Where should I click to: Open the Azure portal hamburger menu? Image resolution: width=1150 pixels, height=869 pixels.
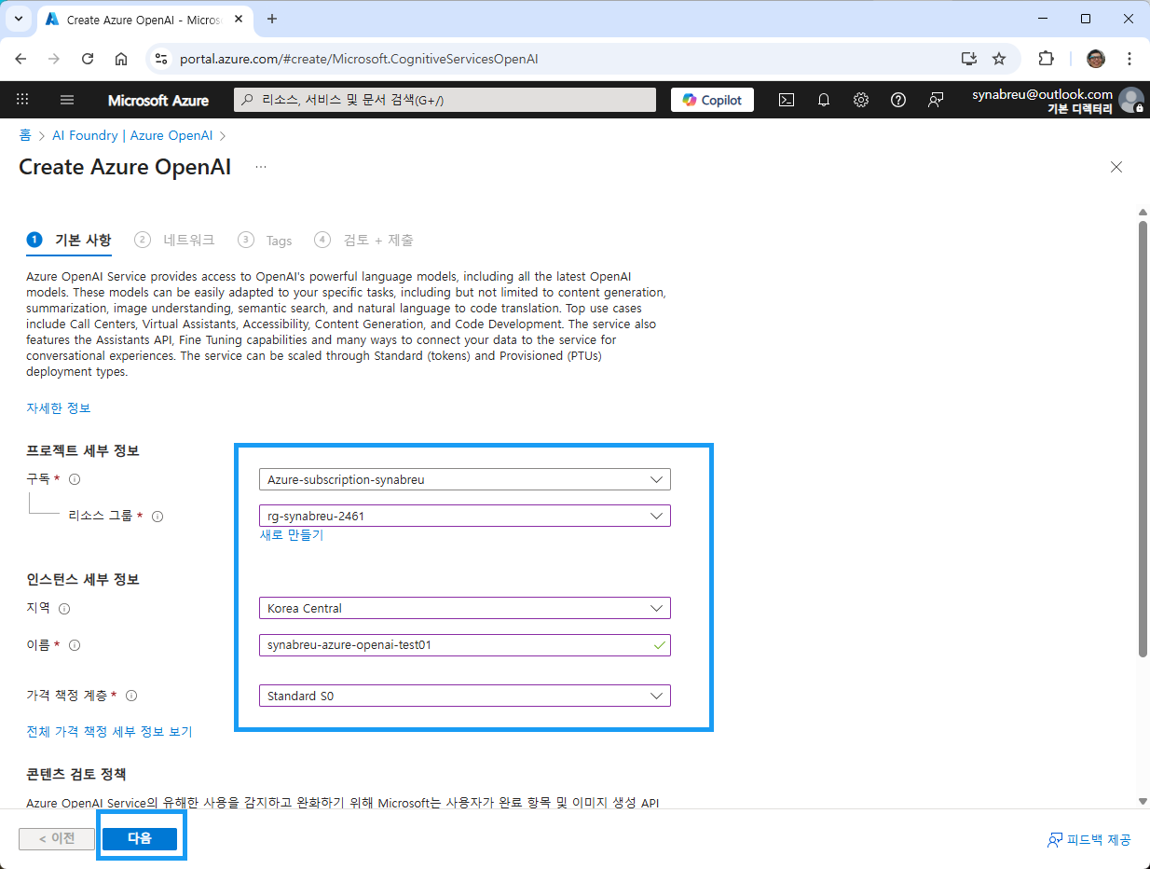click(66, 100)
